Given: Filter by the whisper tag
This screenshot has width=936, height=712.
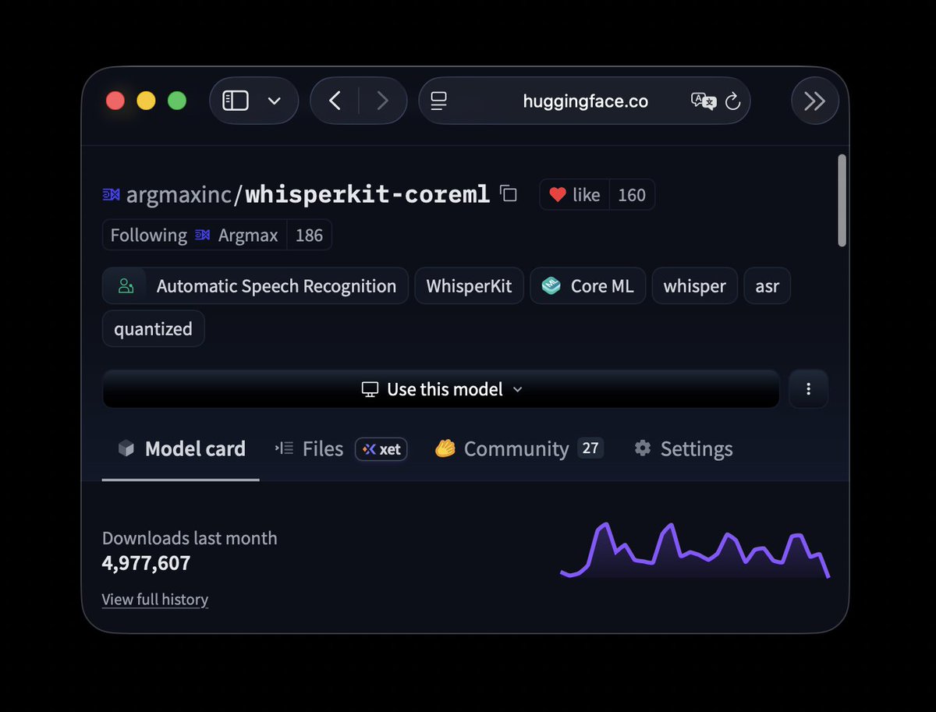Looking at the screenshot, I should click(x=694, y=285).
